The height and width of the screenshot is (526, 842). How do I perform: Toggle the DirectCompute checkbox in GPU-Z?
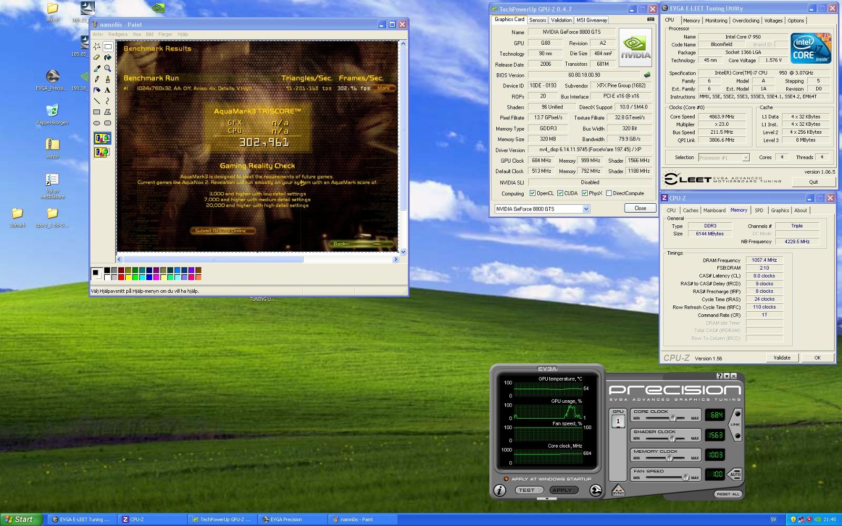[609, 193]
